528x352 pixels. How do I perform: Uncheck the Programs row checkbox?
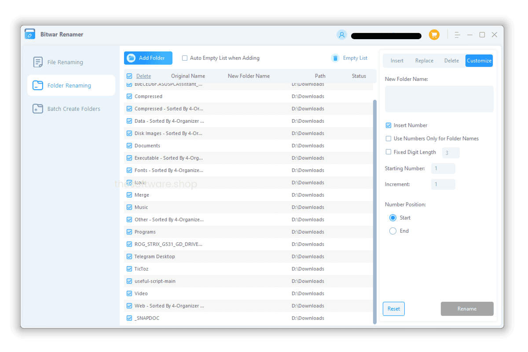[x=129, y=232]
